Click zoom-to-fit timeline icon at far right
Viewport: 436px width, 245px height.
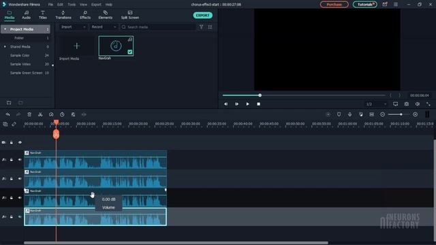pyautogui.click(x=427, y=114)
